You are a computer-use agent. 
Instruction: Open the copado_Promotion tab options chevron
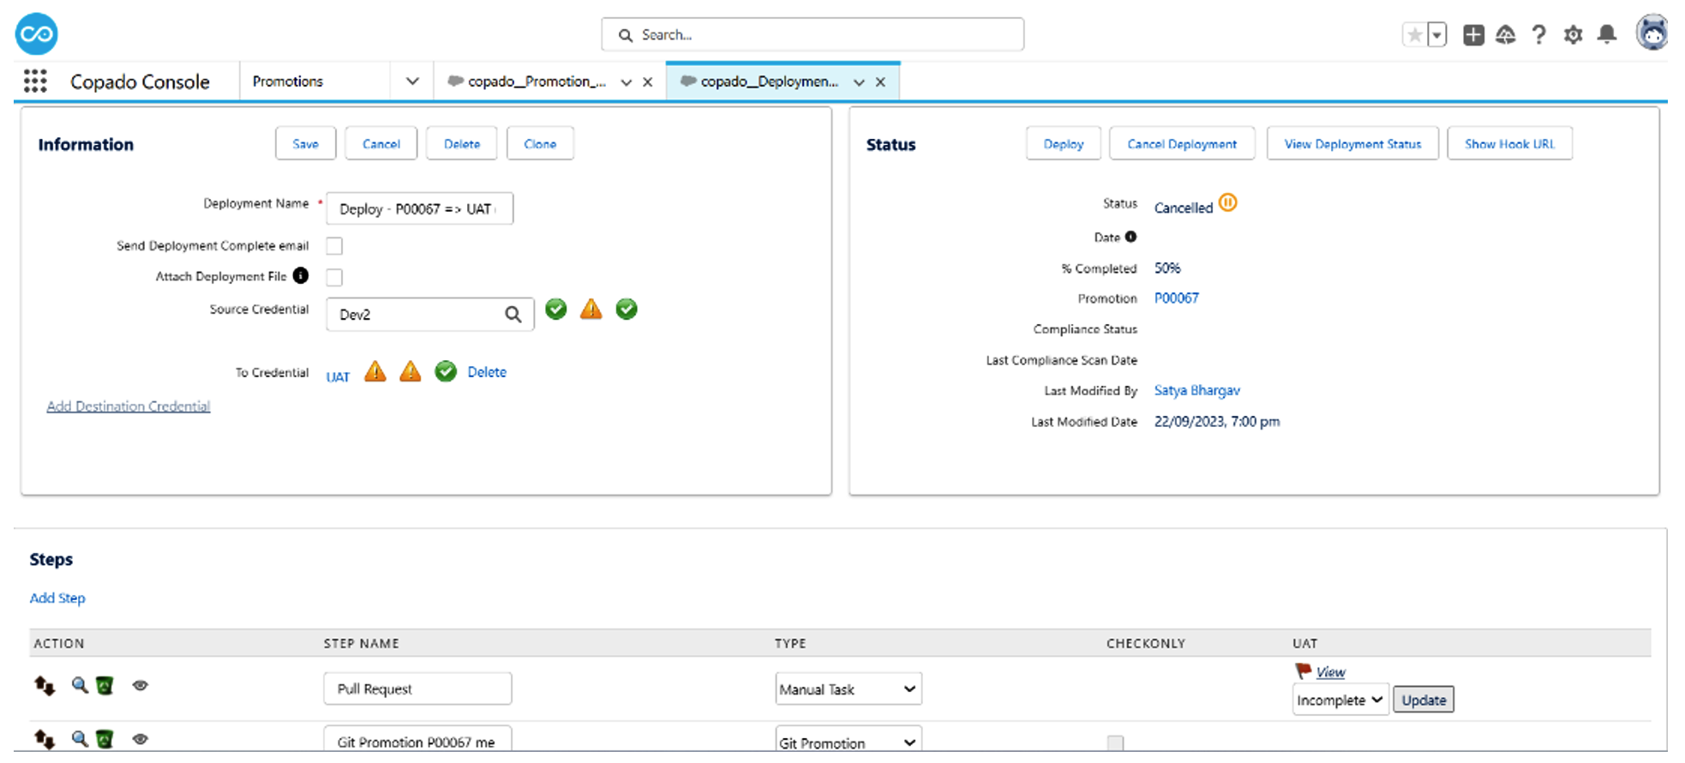627,82
